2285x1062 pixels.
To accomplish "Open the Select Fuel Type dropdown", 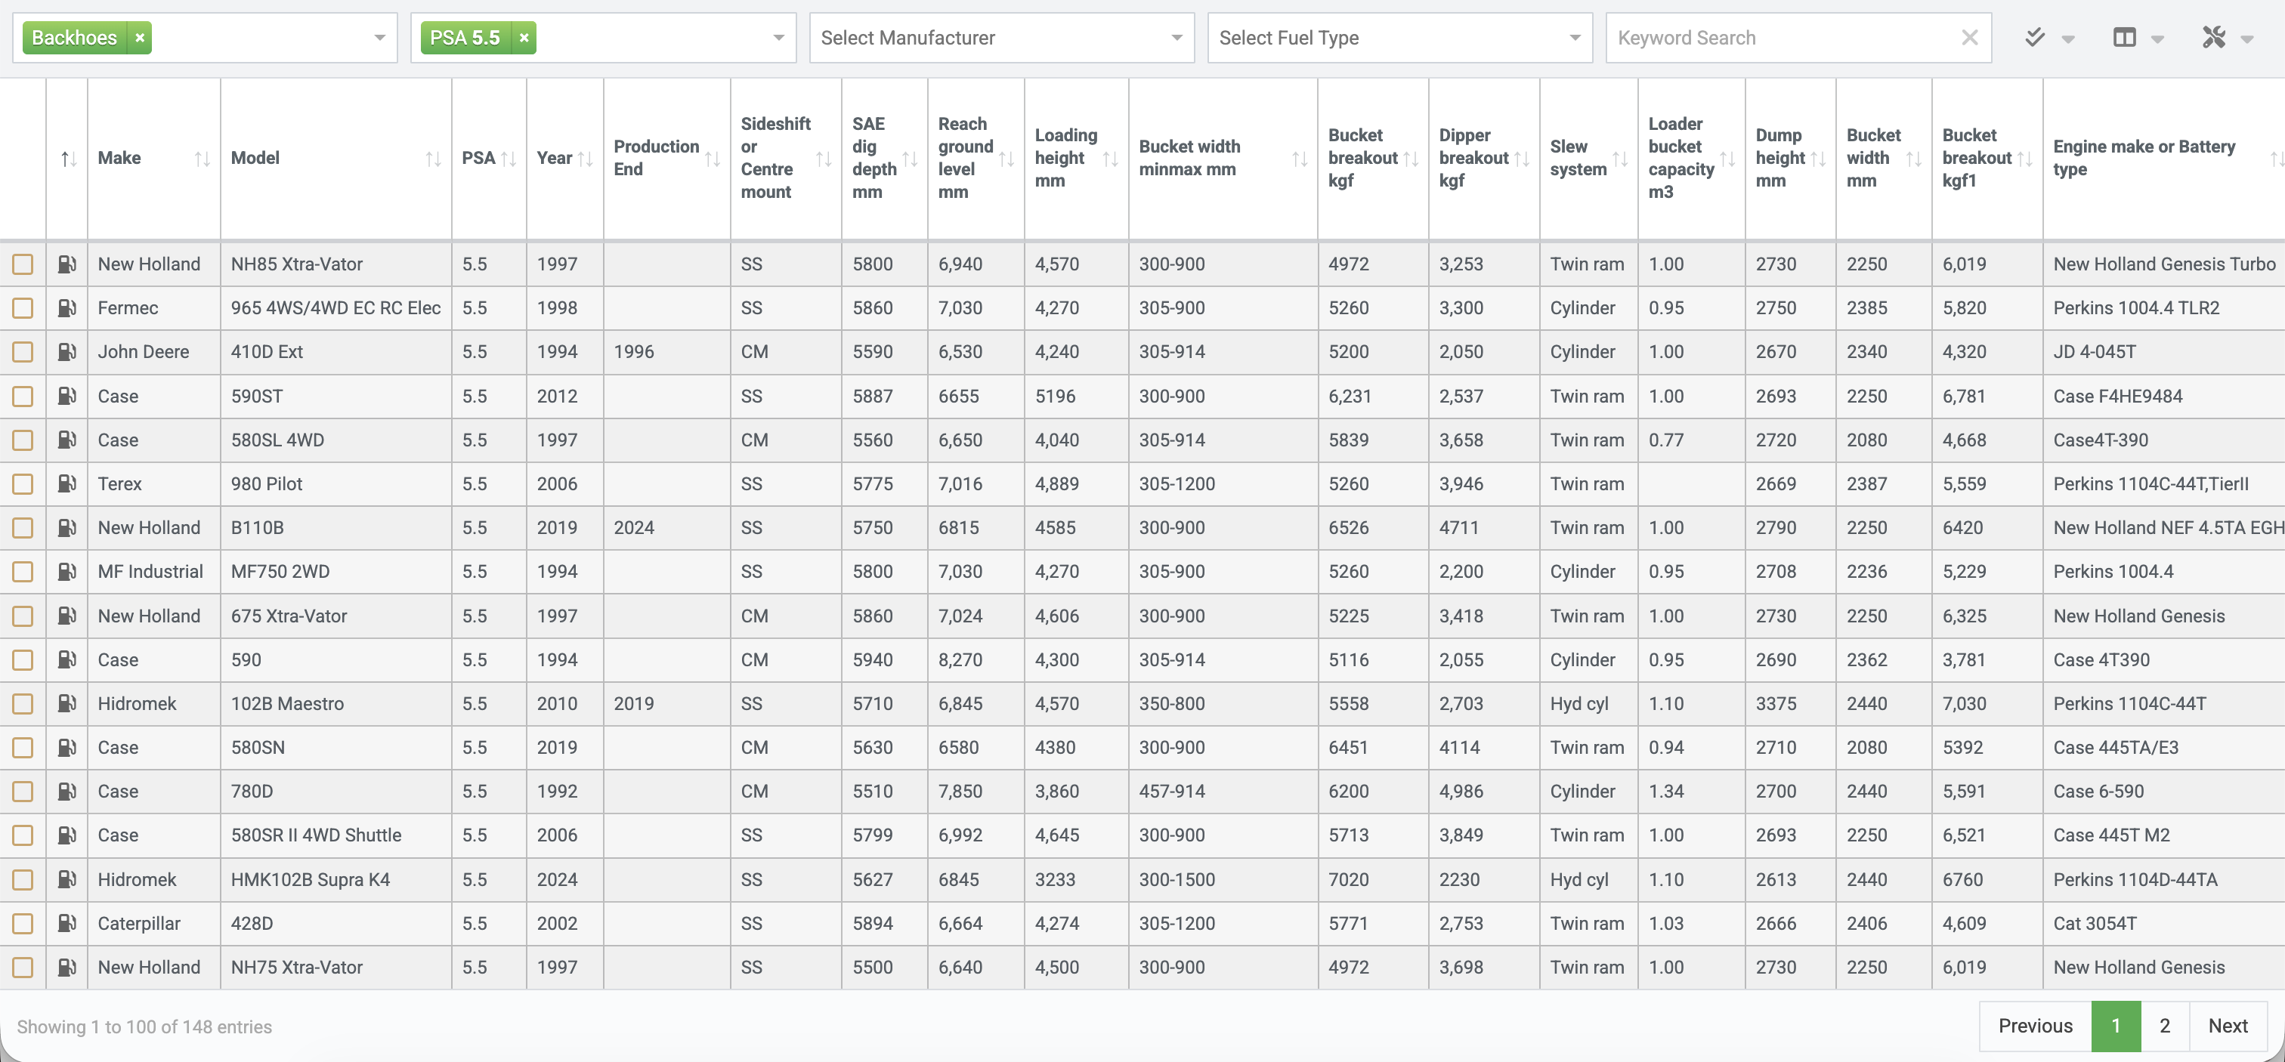I will pos(1399,38).
